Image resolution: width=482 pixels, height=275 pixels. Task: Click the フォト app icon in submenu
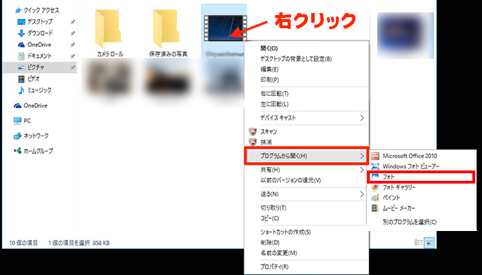pos(375,177)
